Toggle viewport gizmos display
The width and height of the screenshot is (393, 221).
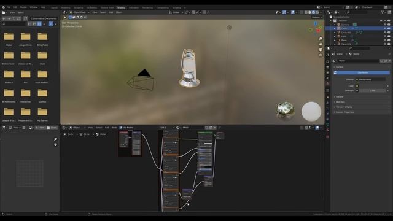(284, 12)
